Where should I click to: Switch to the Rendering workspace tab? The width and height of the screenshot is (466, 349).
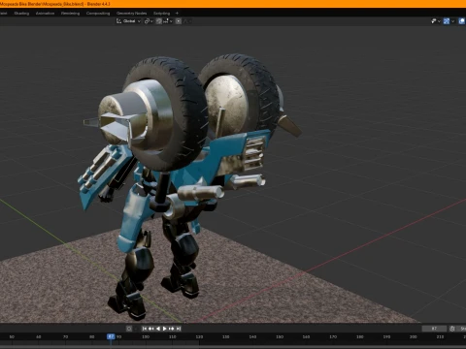click(x=70, y=14)
